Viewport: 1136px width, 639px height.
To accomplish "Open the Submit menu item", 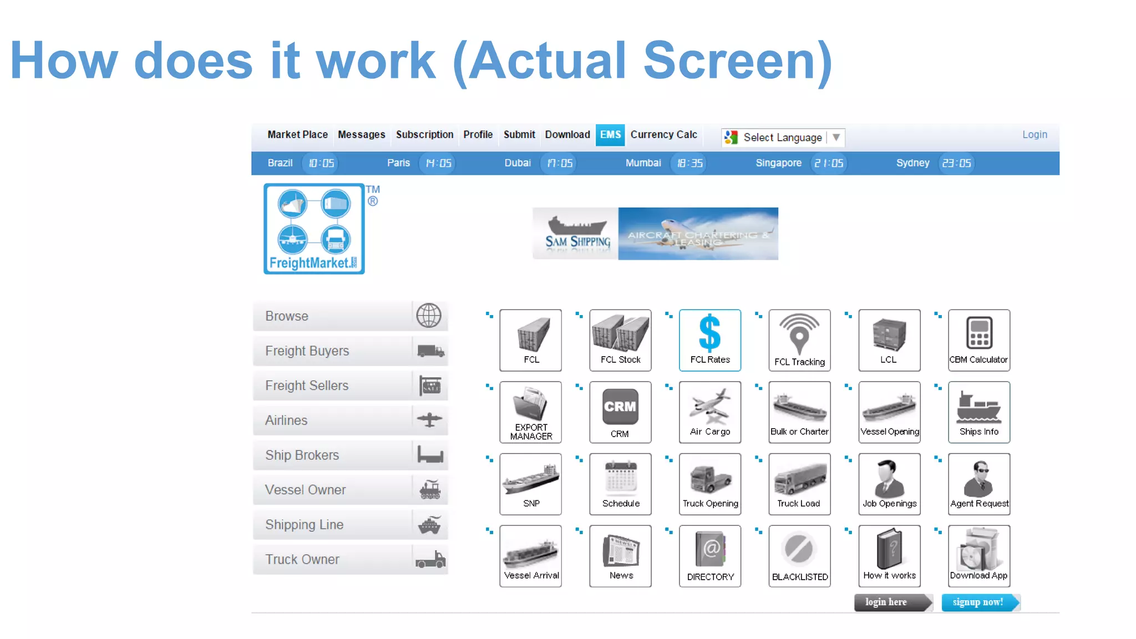I will (x=519, y=135).
